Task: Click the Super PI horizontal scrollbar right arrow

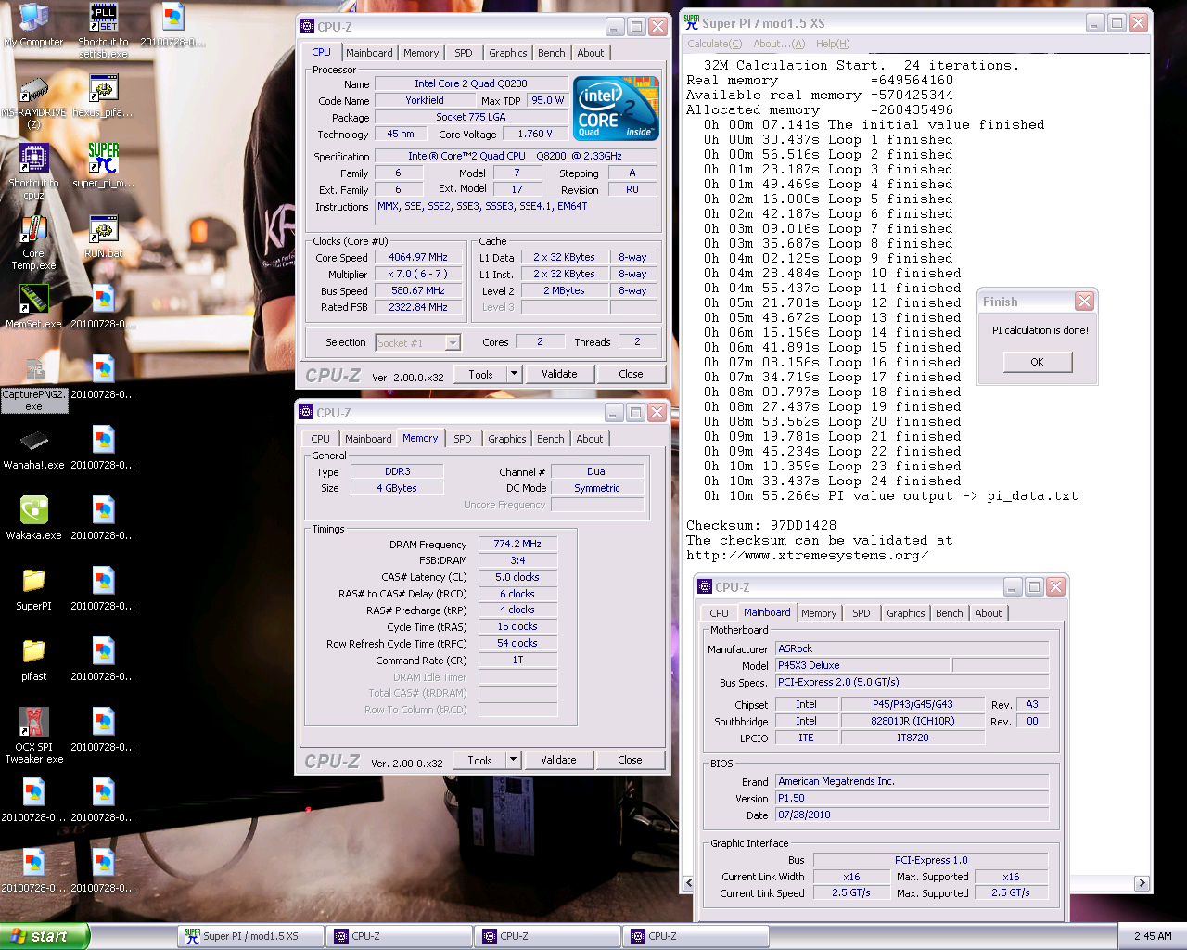Action: 1142,883
